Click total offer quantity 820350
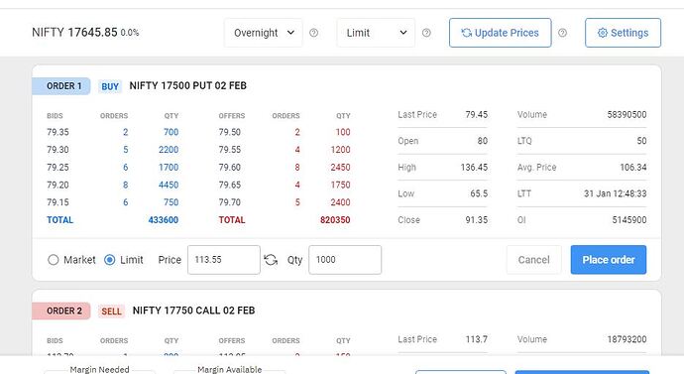The image size is (684, 374). (335, 220)
